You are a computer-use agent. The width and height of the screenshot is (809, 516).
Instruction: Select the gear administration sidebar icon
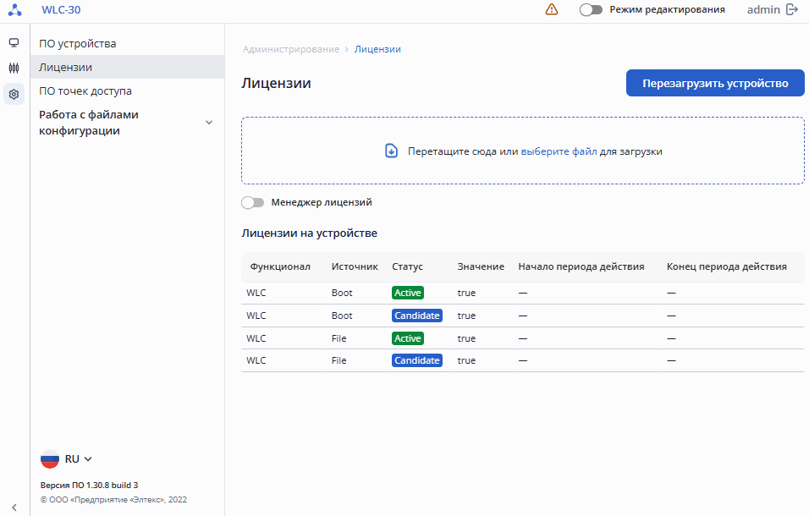tap(14, 95)
